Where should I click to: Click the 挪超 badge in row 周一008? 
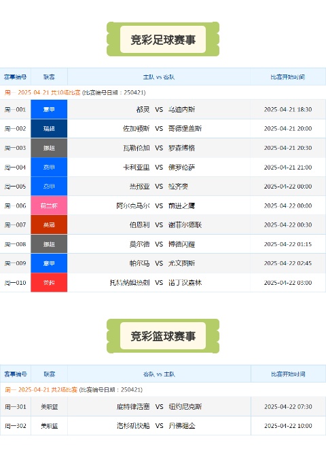[x=49, y=244]
